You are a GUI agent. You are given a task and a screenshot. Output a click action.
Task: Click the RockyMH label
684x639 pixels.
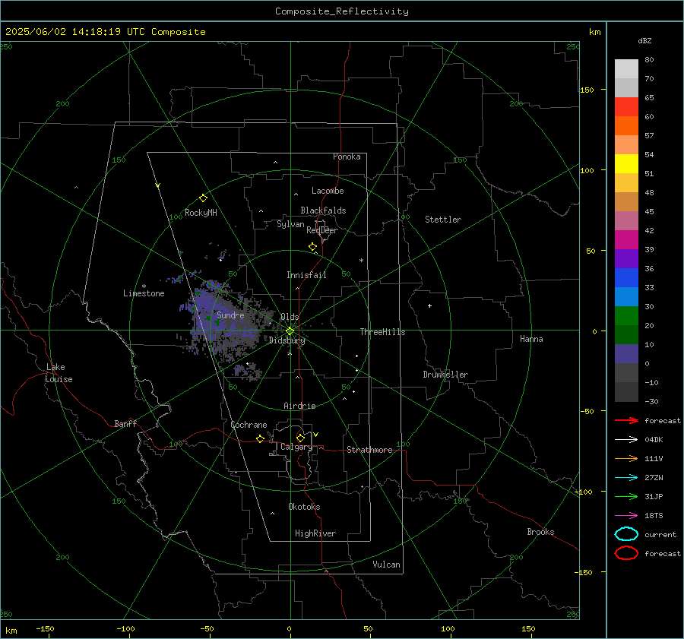(201, 213)
